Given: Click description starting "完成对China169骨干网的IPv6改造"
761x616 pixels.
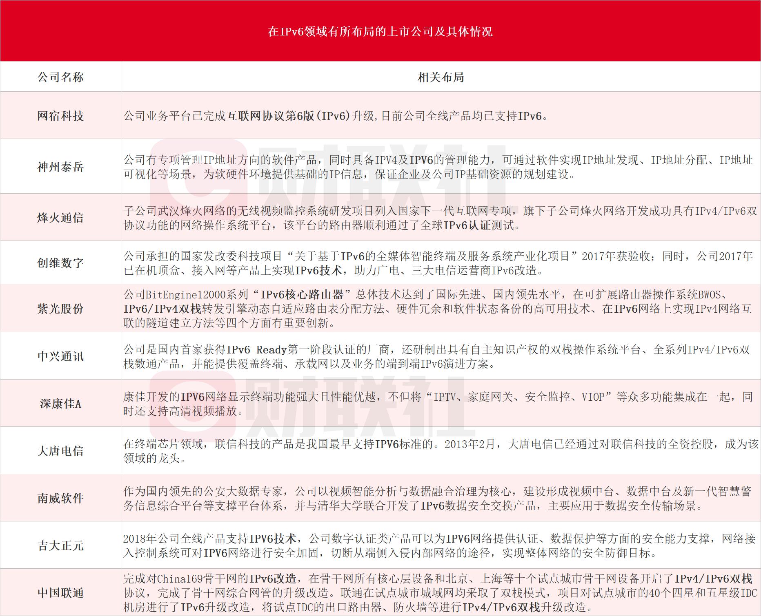Looking at the screenshot, I should pyautogui.click(x=440, y=593).
